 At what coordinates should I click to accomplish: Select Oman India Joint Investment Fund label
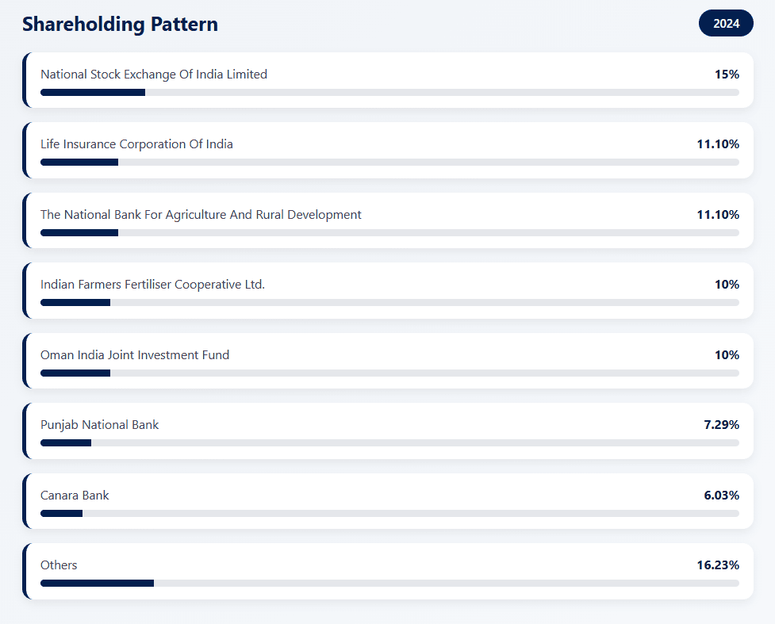pyautogui.click(x=135, y=355)
